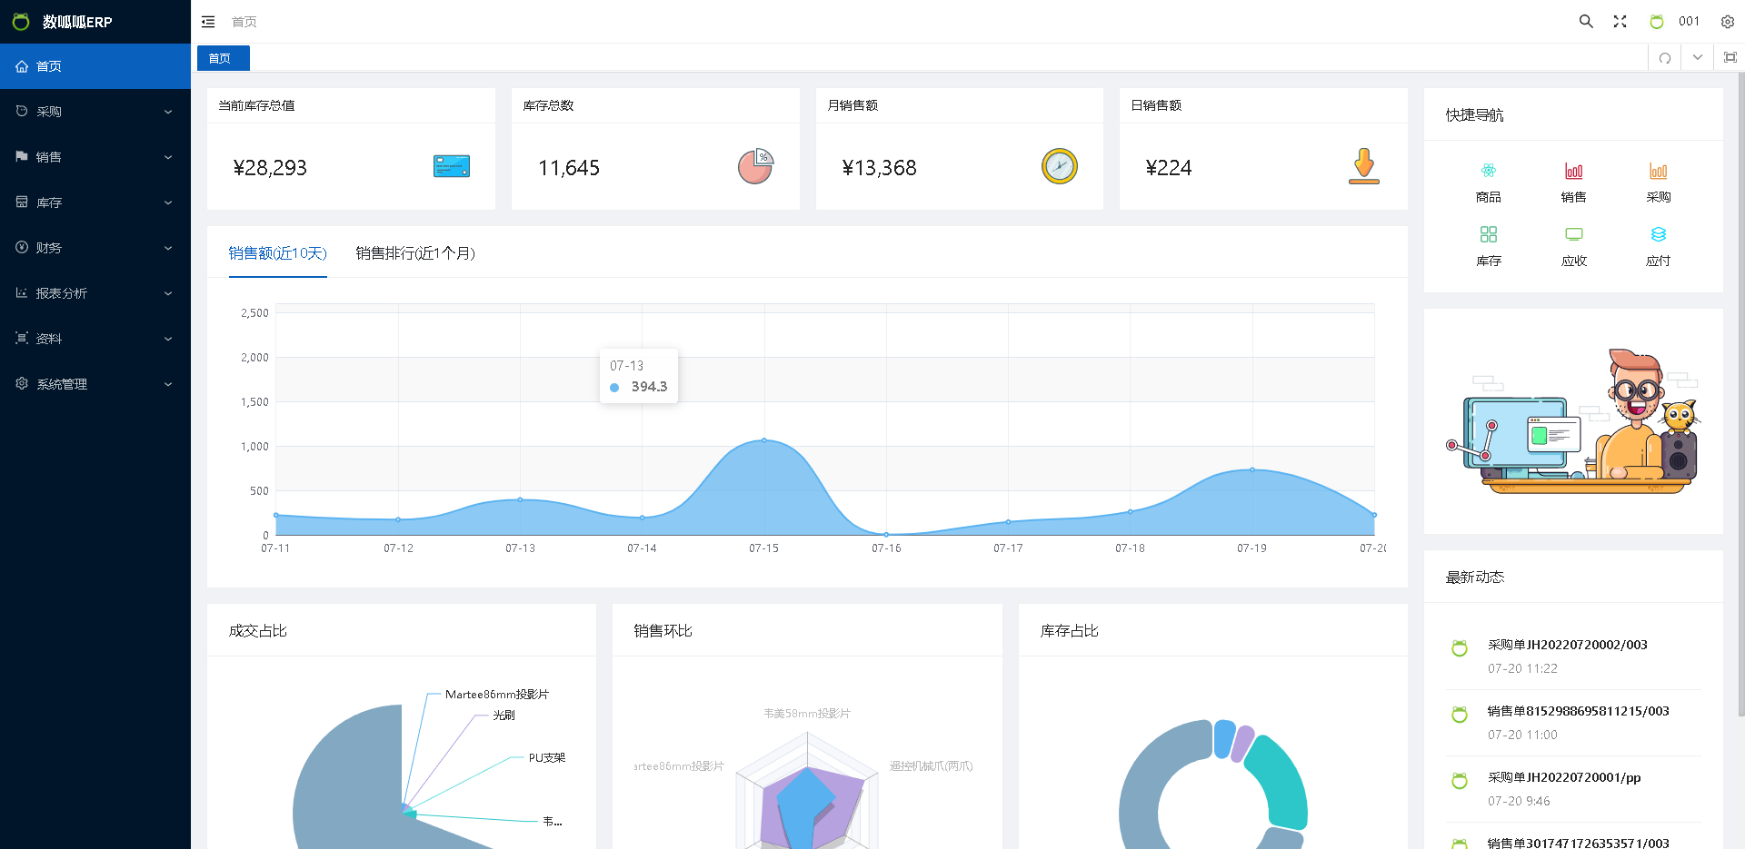Click the sidebar collapse hamburger icon
1745x849 pixels.
208,22
